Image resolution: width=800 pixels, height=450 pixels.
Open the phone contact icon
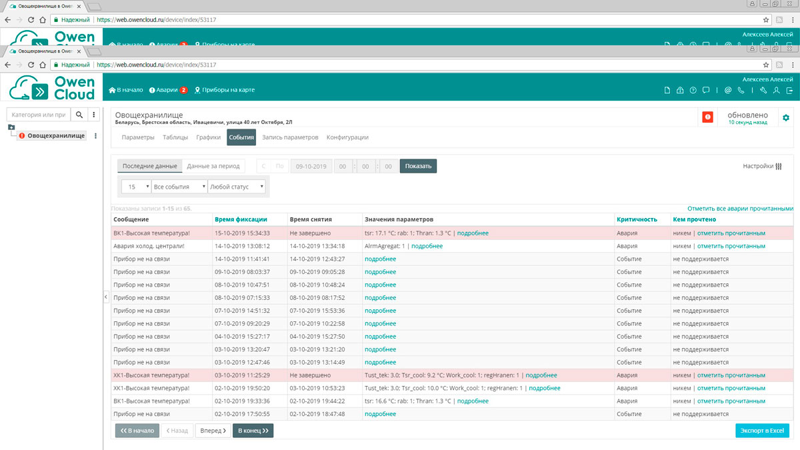pyautogui.click(x=741, y=90)
